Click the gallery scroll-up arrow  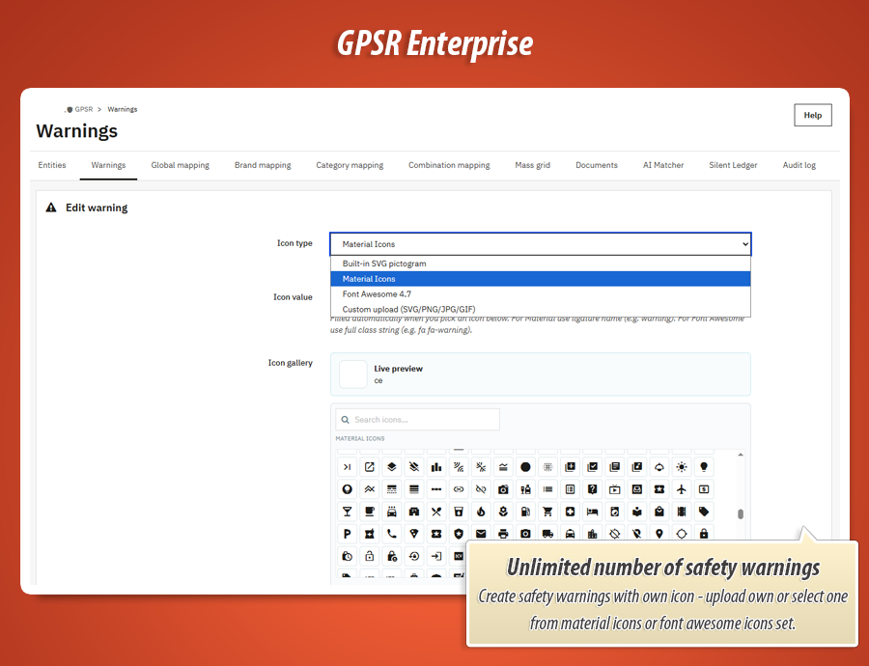741,455
